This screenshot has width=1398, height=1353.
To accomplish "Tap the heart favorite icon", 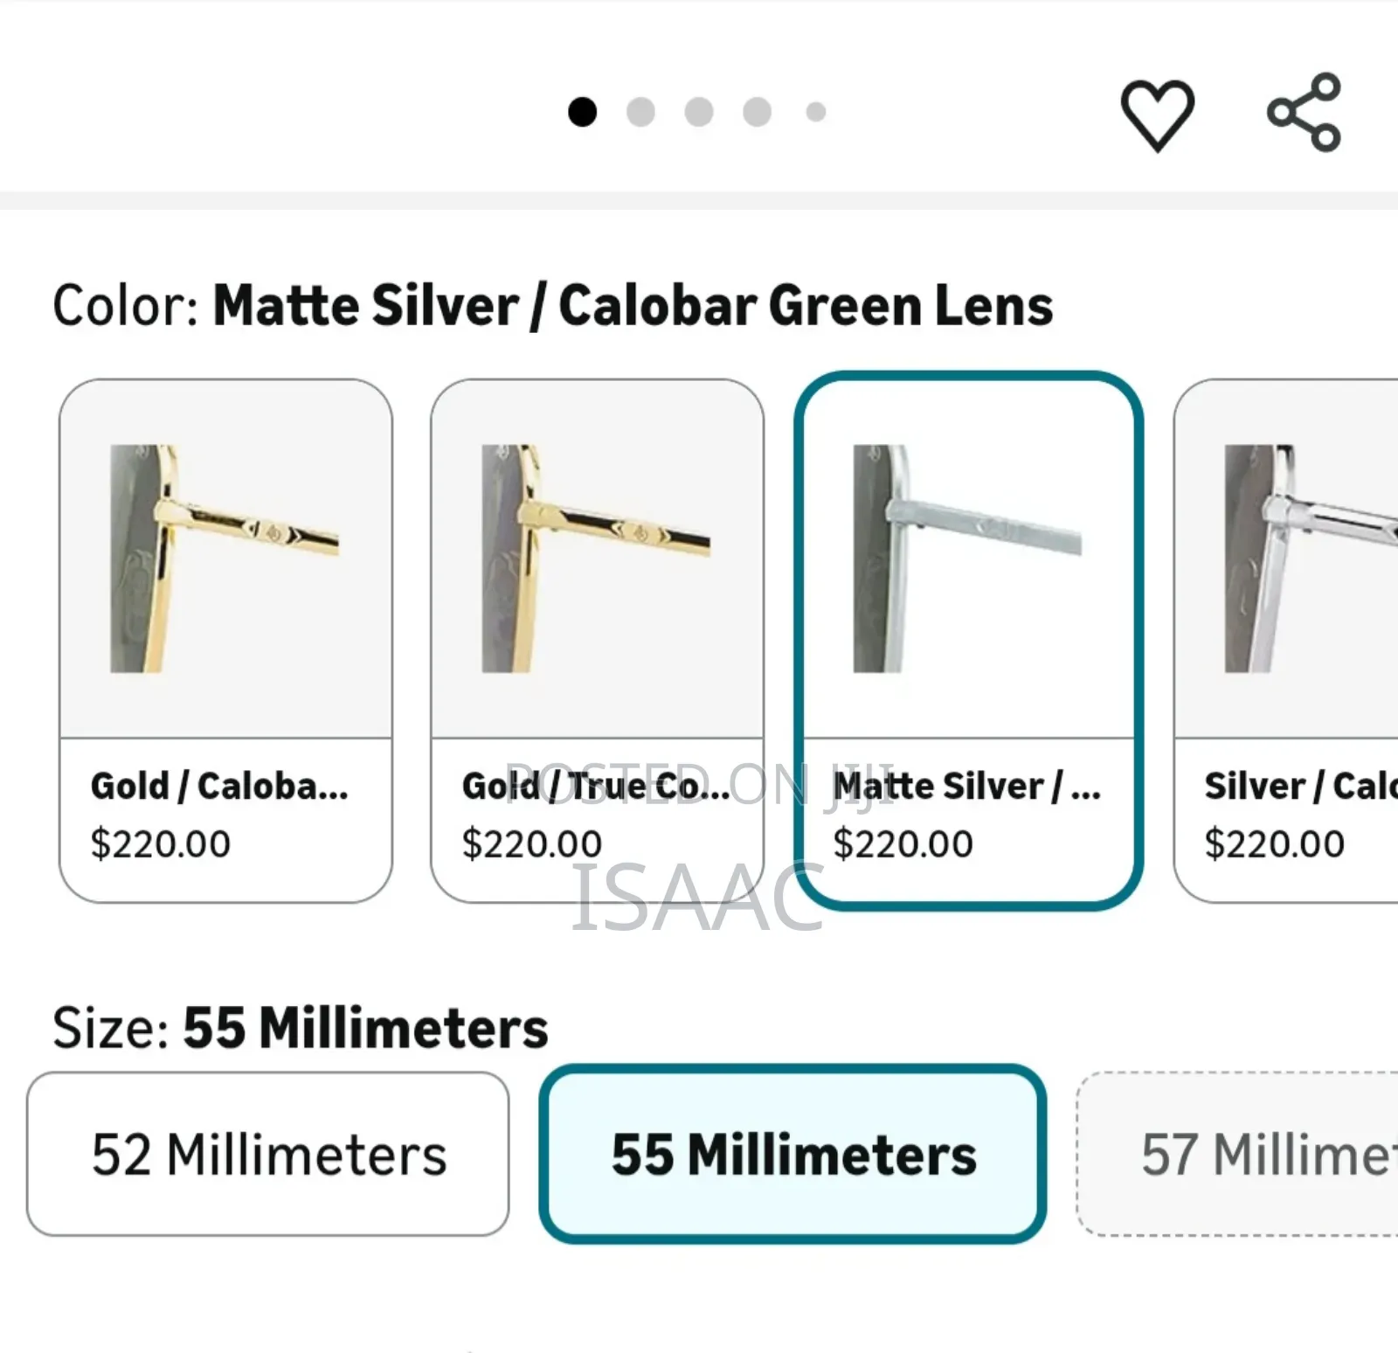I will pos(1157,114).
